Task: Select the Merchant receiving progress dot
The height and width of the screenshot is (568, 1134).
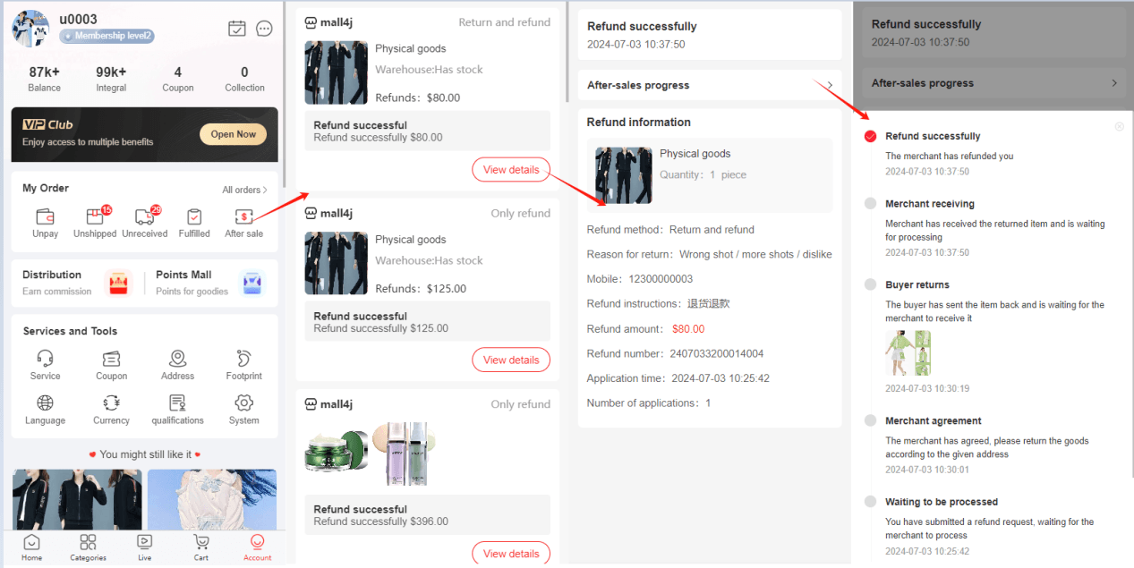Action: 870,204
